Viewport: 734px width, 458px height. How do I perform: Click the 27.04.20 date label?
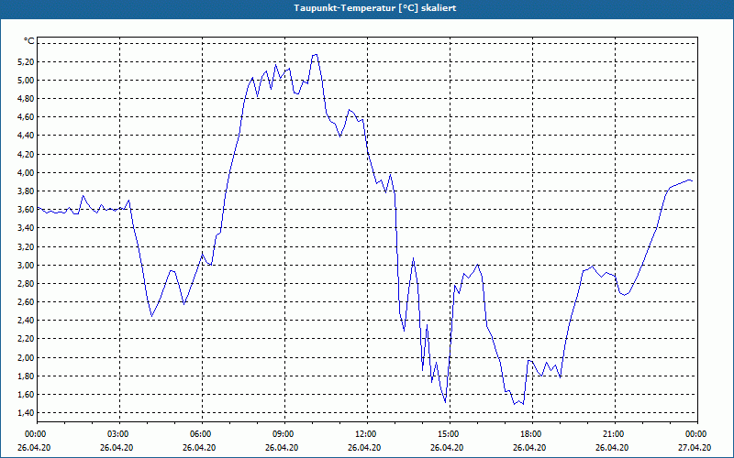point(695,448)
